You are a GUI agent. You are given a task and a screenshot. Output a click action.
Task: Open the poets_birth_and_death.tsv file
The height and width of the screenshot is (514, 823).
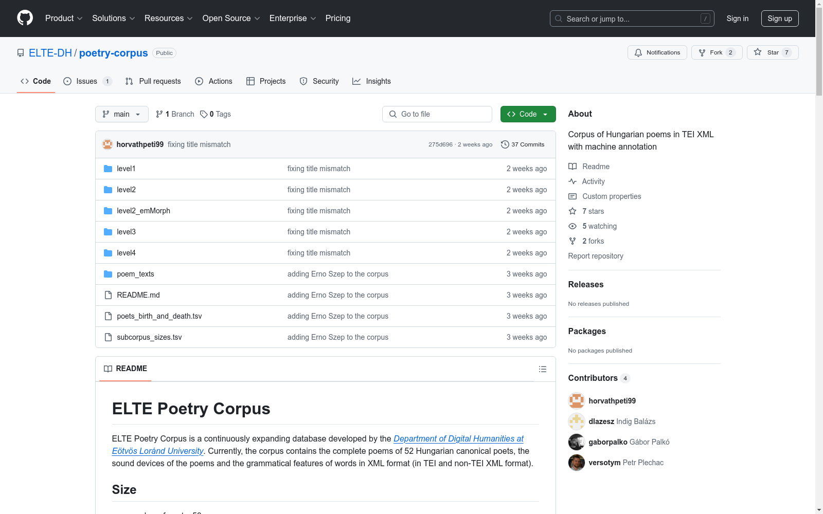[159, 316]
